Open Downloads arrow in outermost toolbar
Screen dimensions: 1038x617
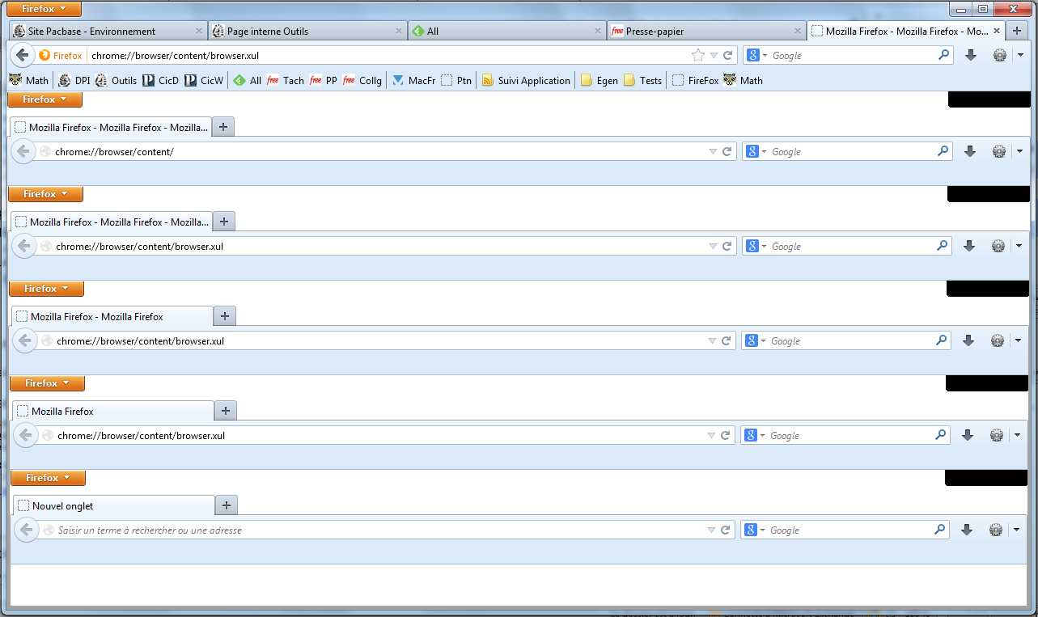pyautogui.click(x=971, y=55)
